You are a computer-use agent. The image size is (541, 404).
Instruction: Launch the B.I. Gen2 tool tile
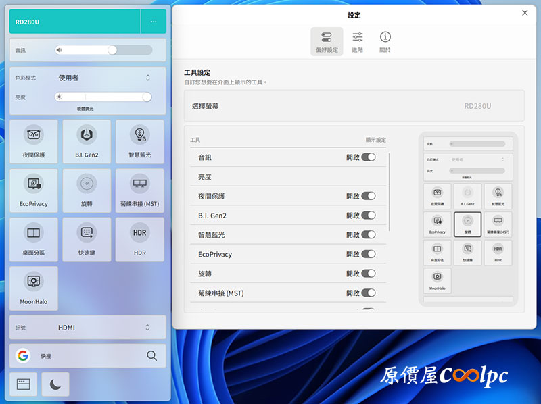87,142
